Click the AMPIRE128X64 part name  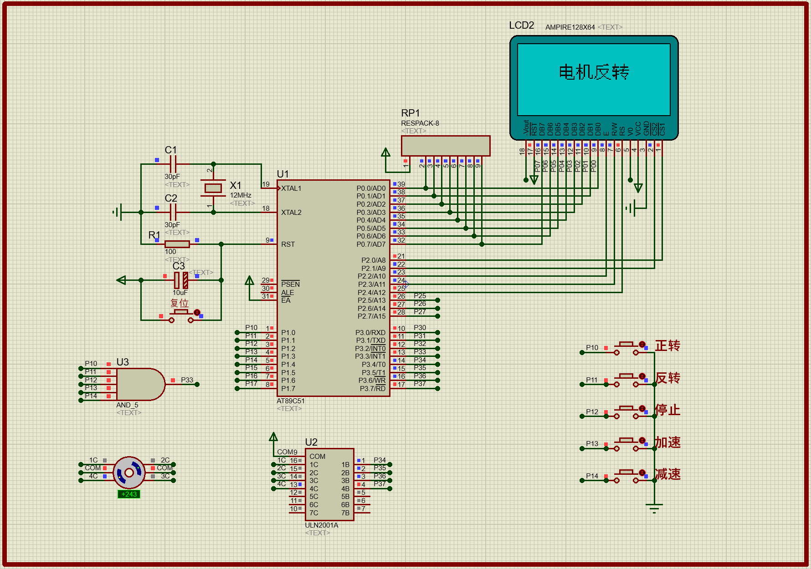coord(570,27)
